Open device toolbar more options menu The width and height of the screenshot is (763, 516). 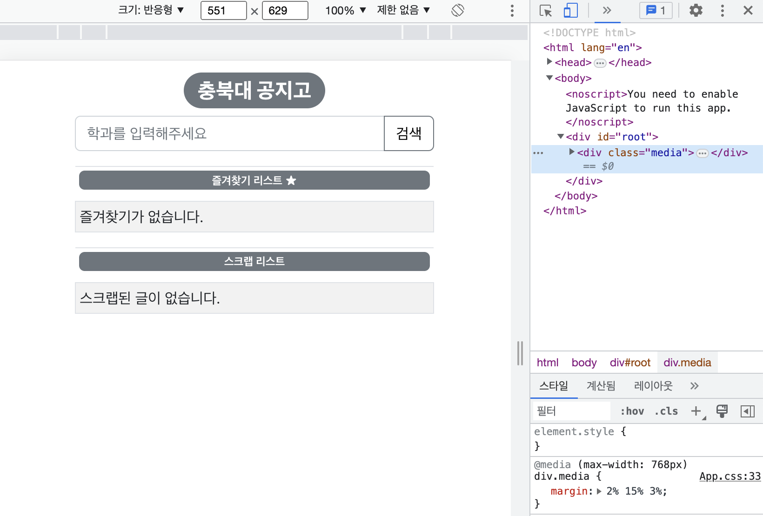pyautogui.click(x=512, y=10)
